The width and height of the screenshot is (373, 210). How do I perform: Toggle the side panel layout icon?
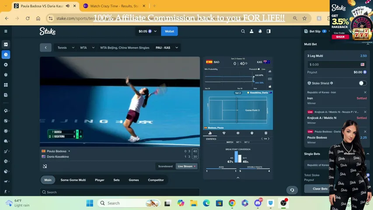[x=268, y=31]
